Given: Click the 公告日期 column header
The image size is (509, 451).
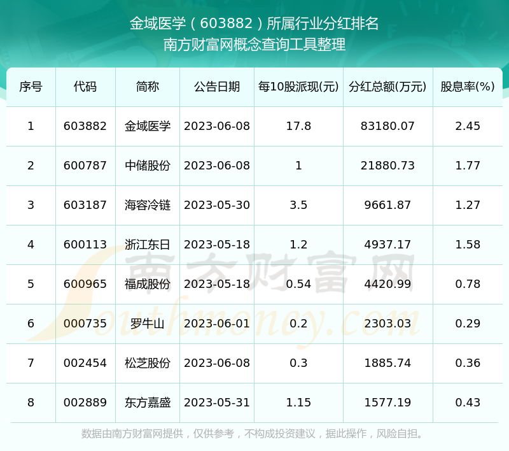Looking at the screenshot, I should (x=217, y=87).
